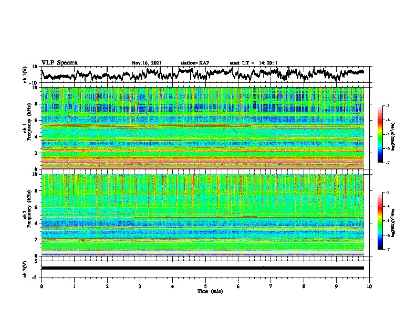Click the ch.1 frequency tick '6'

[x=37, y=120]
